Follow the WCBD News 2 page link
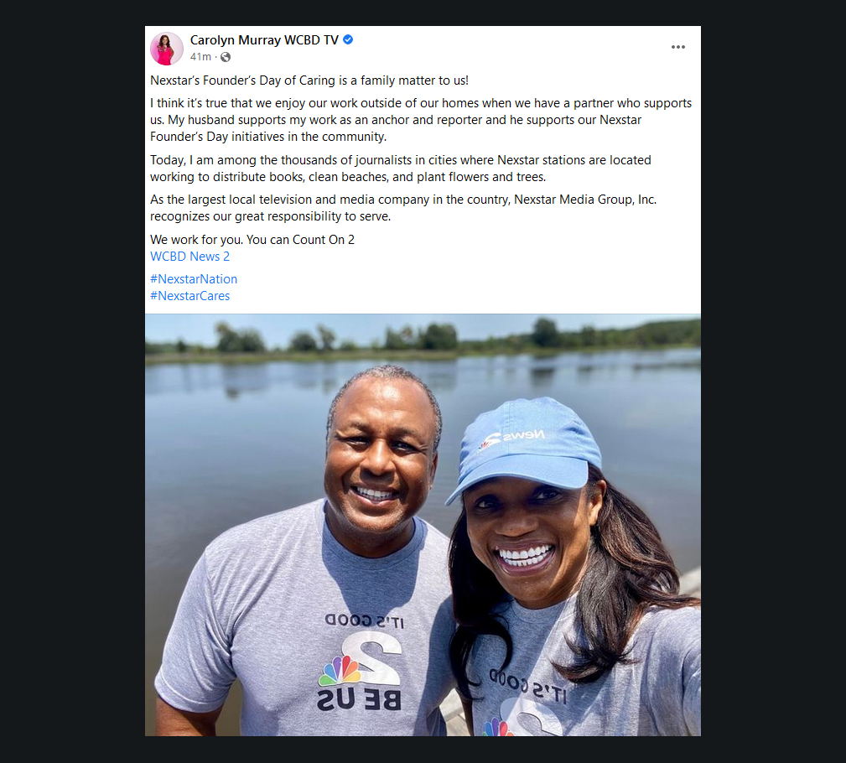The image size is (846, 763). [x=190, y=257]
